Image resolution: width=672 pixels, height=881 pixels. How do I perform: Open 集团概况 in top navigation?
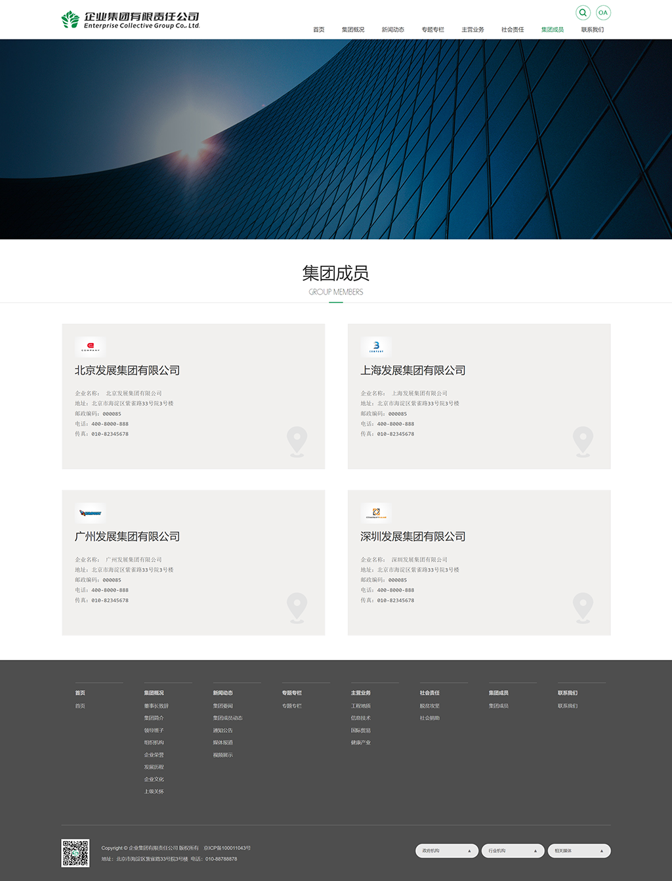(353, 30)
